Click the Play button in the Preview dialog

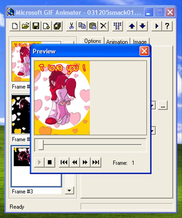click(x=39, y=162)
